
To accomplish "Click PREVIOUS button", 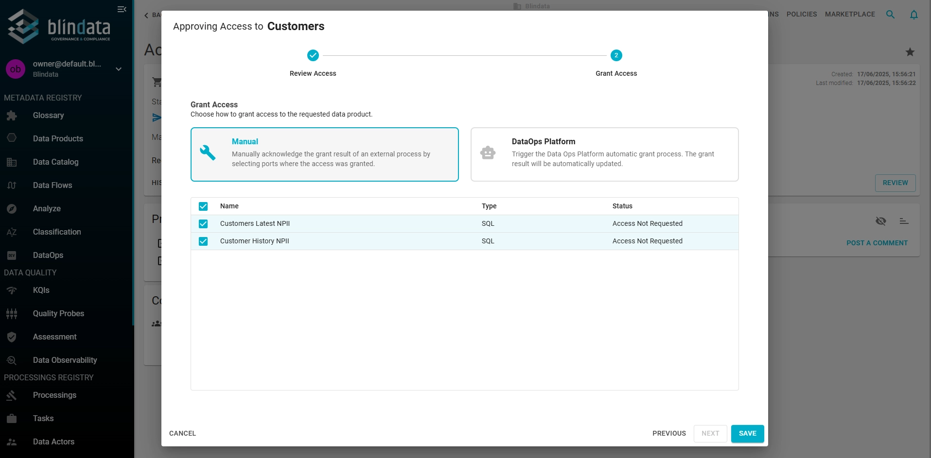I will coord(669,434).
